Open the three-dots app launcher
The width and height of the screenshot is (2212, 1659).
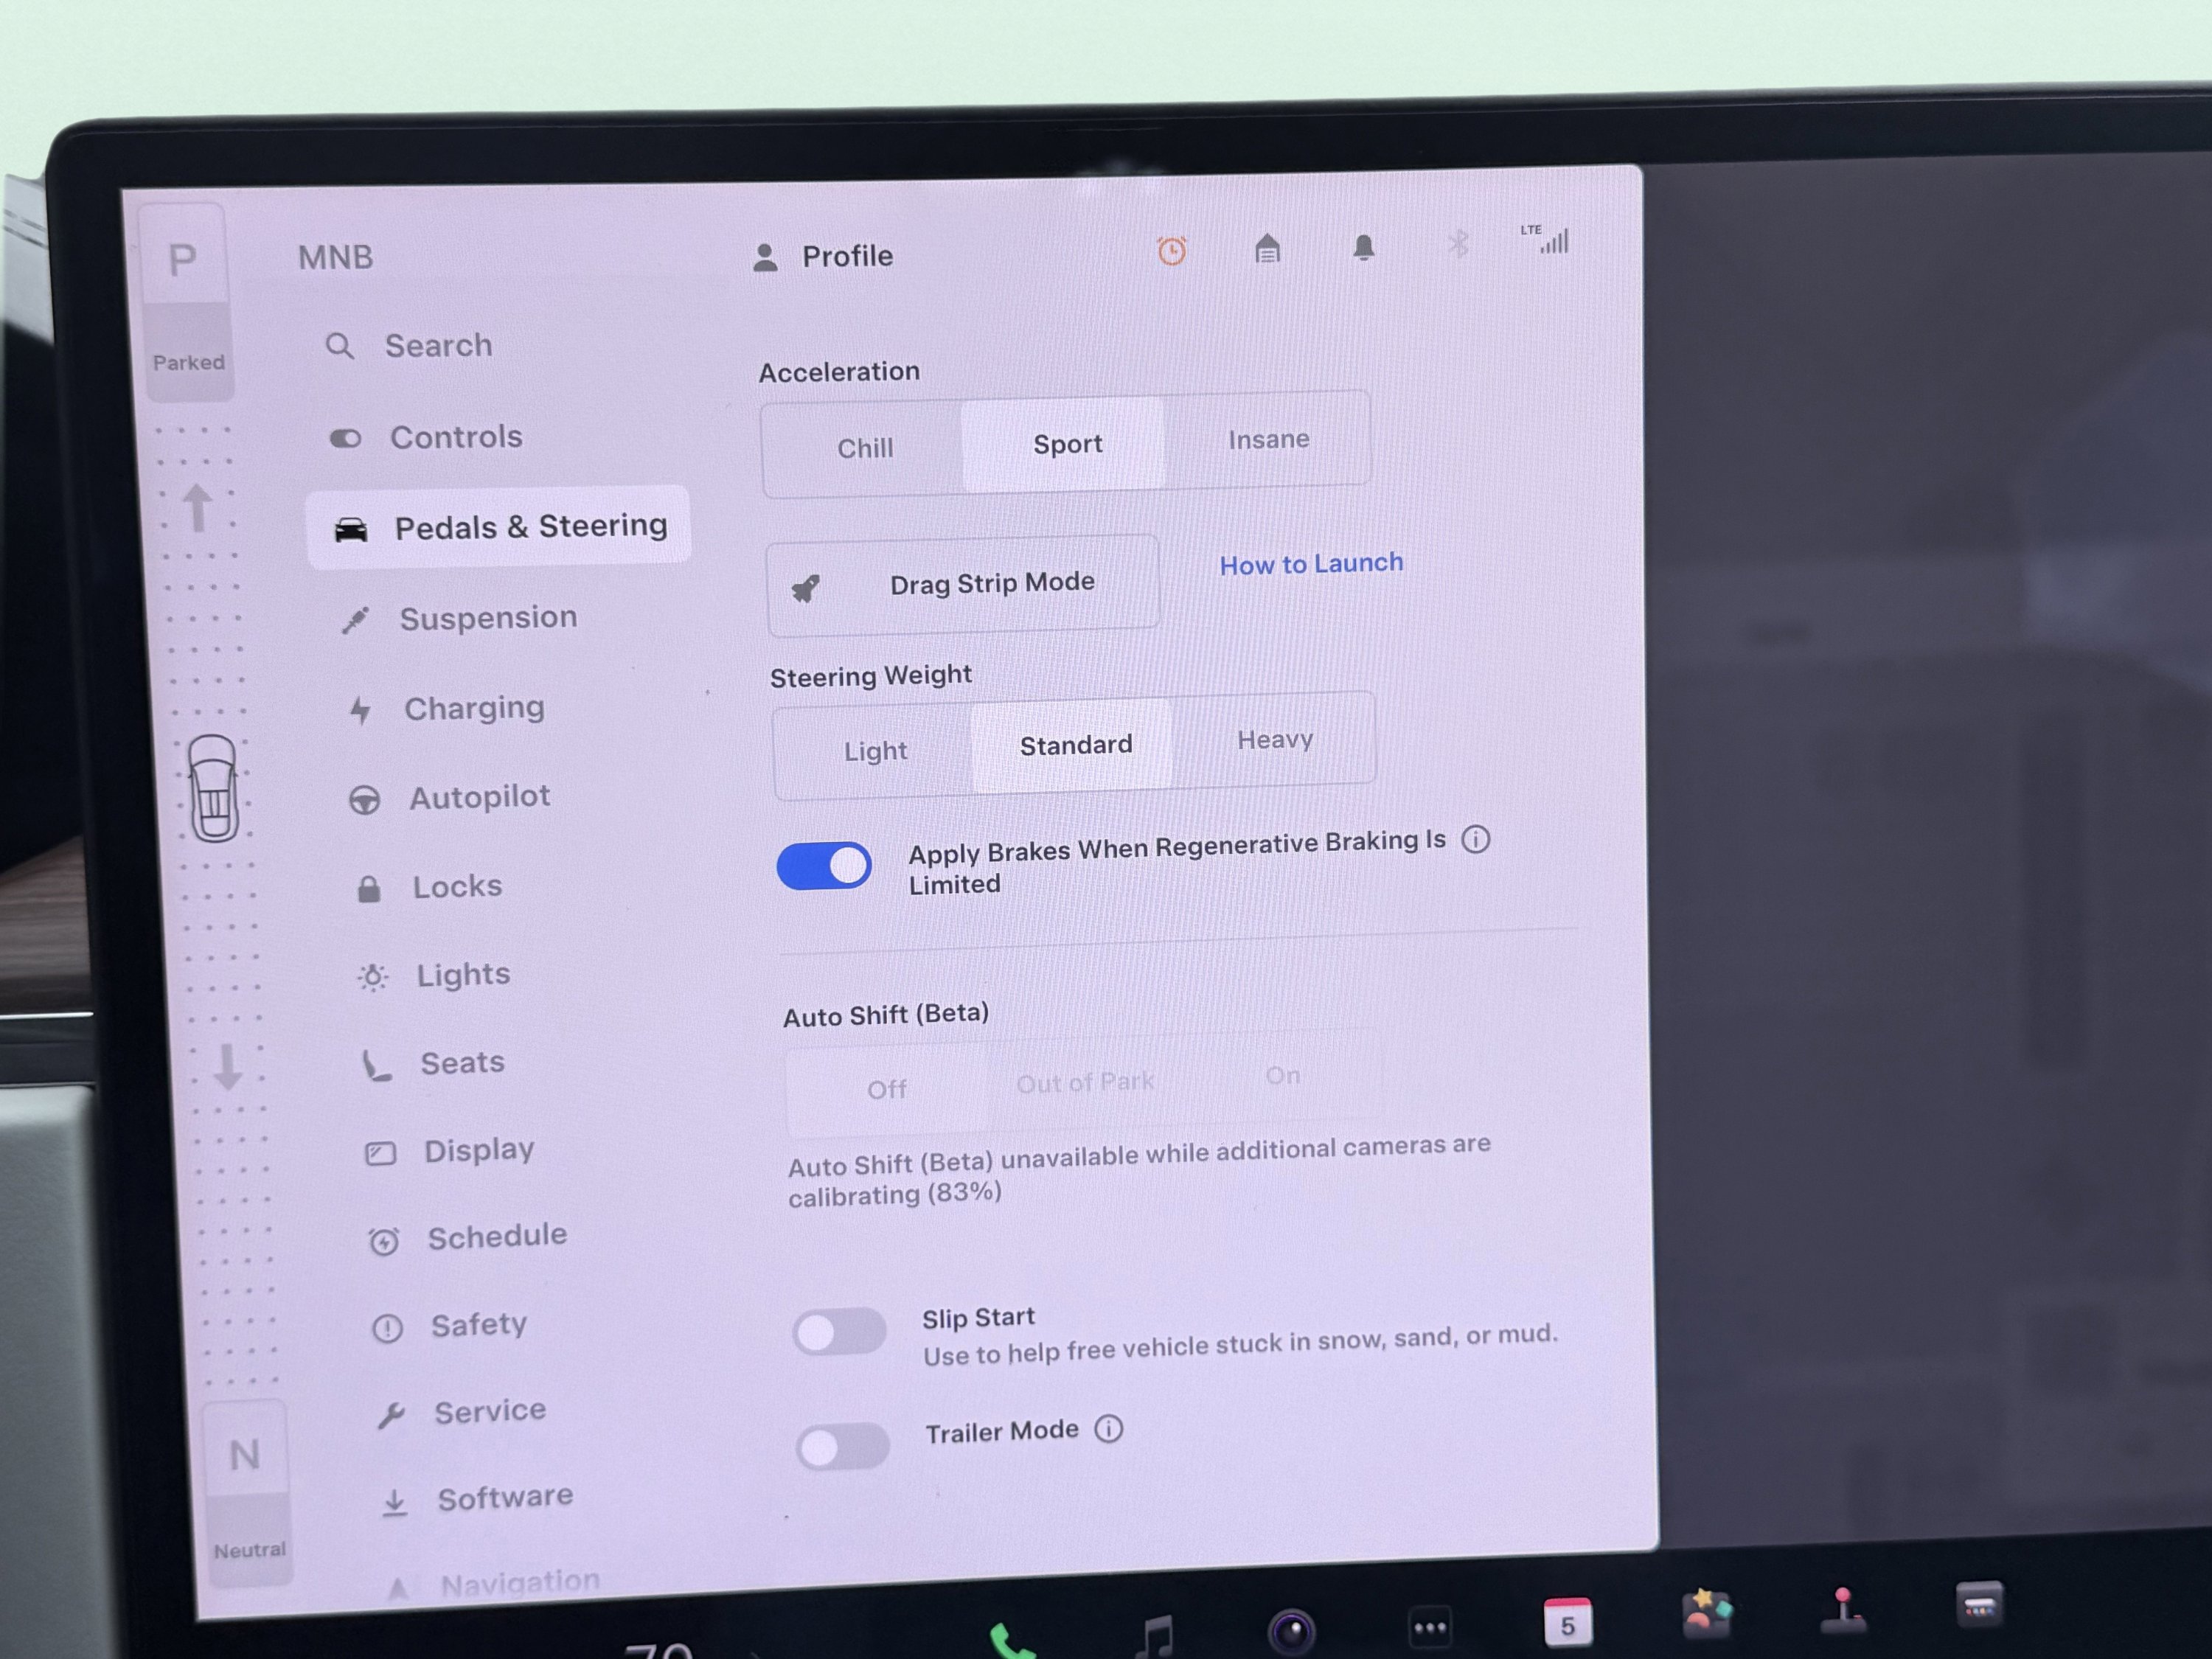click(x=1429, y=1627)
